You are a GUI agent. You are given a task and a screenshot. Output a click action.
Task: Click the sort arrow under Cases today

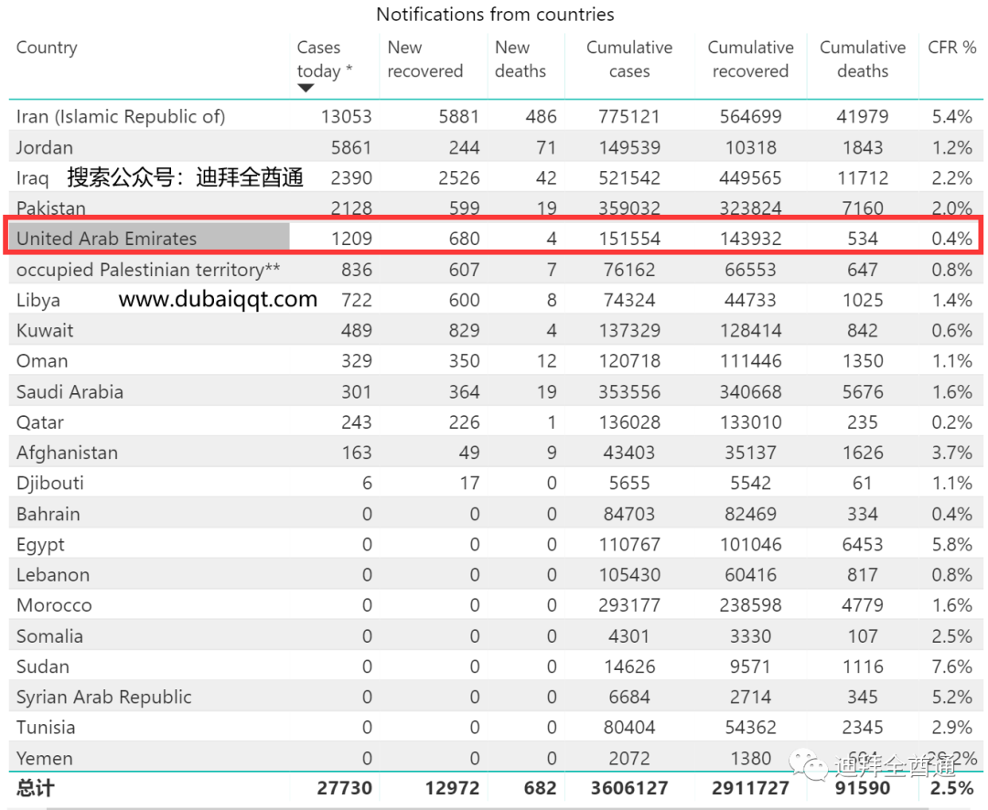click(x=306, y=88)
